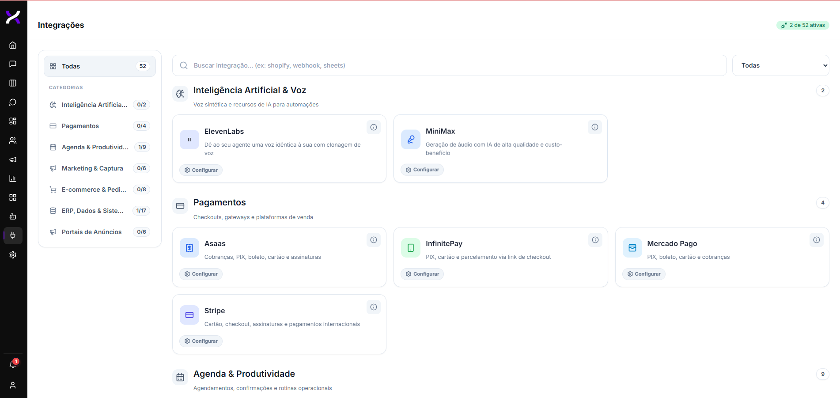Select the Todas category with 52 items

tap(100, 66)
